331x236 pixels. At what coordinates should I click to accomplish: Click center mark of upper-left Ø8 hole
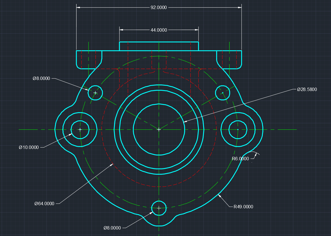tap(95, 93)
